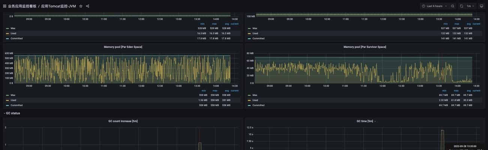488x150 pixels.
Task: Change color of Survivor Space Used yellow swatch
Action: [249, 100]
